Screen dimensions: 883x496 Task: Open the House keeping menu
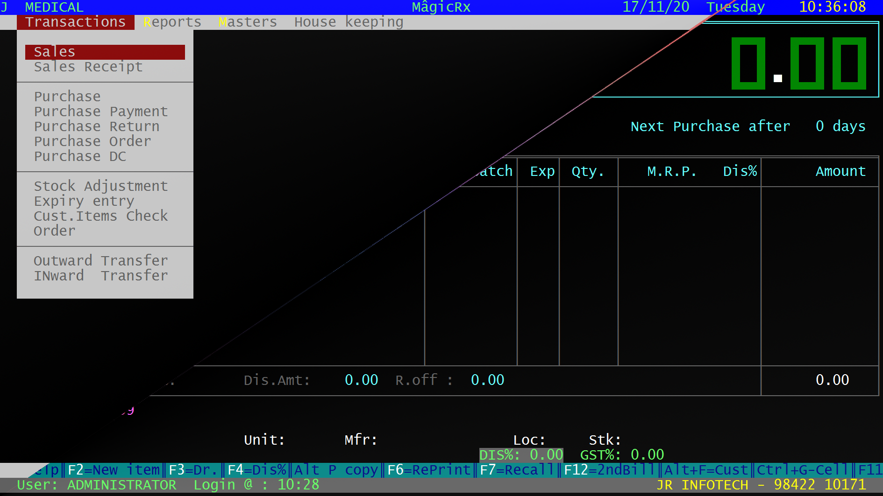point(349,22)
